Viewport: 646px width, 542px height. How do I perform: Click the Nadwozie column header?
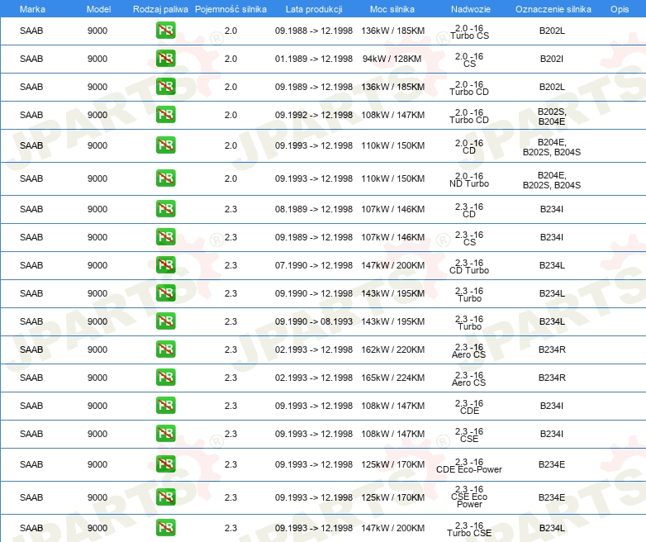(470, 9)
